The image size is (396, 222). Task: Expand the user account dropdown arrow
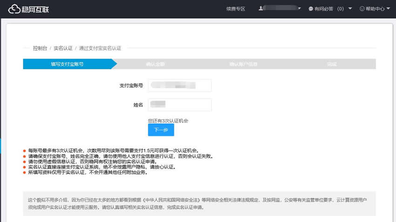click(299, 8)
